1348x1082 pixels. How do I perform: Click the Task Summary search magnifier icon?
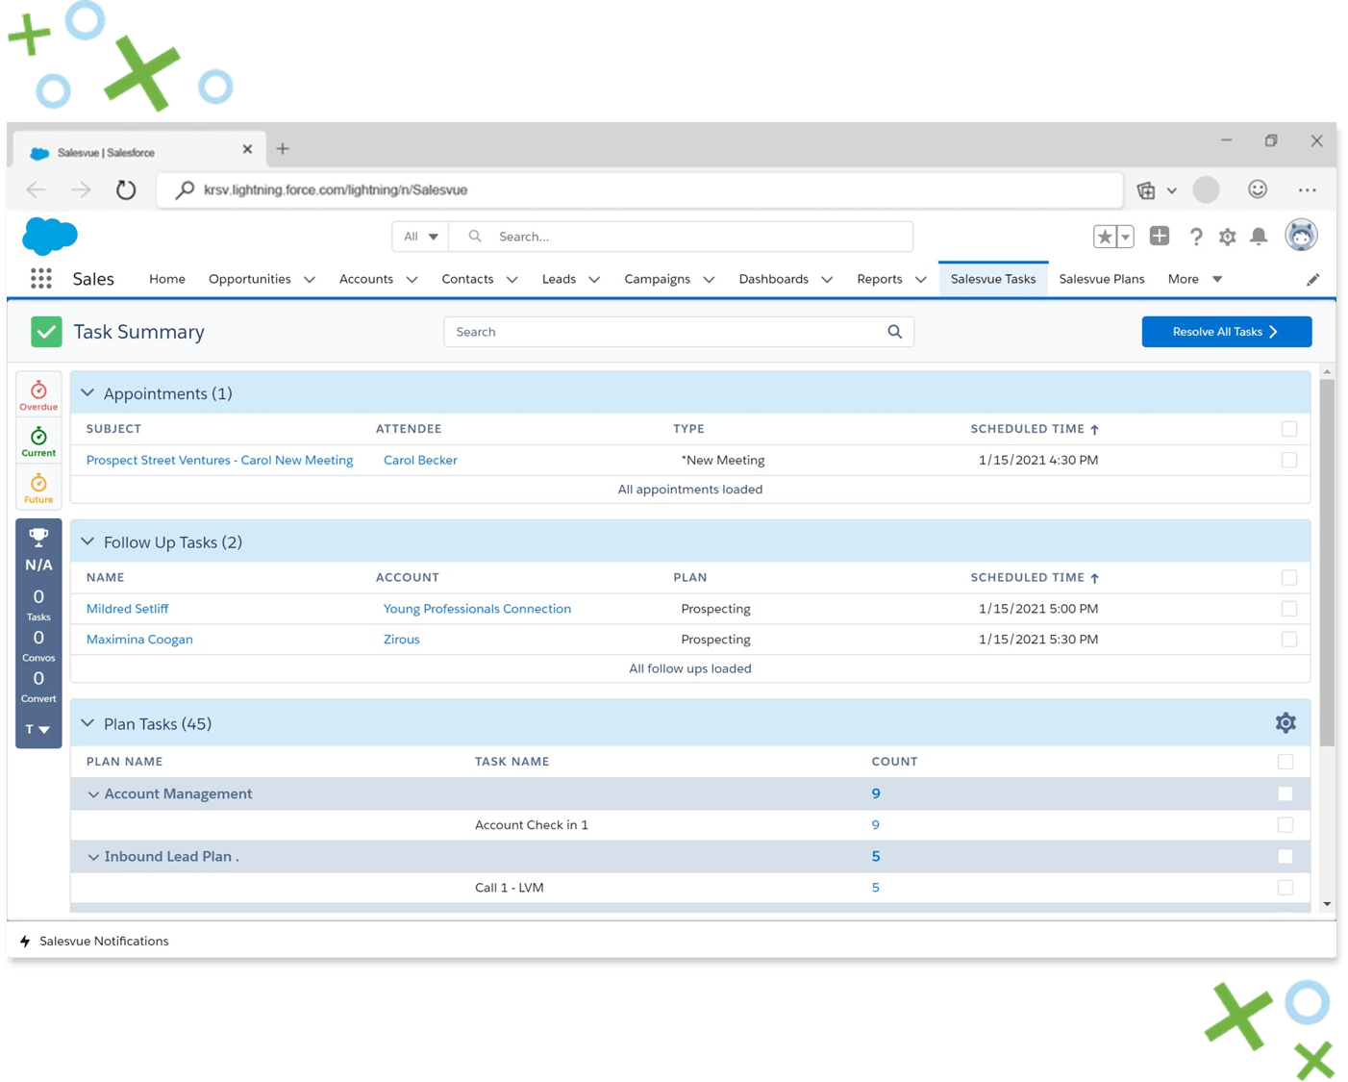click(x=894, y=332)
